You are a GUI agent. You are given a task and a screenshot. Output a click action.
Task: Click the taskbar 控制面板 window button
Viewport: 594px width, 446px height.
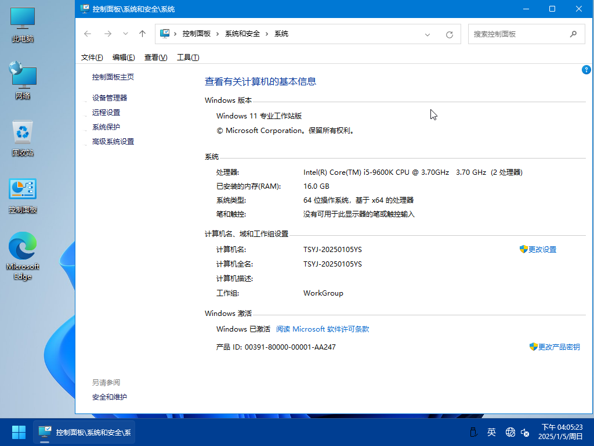84,432
